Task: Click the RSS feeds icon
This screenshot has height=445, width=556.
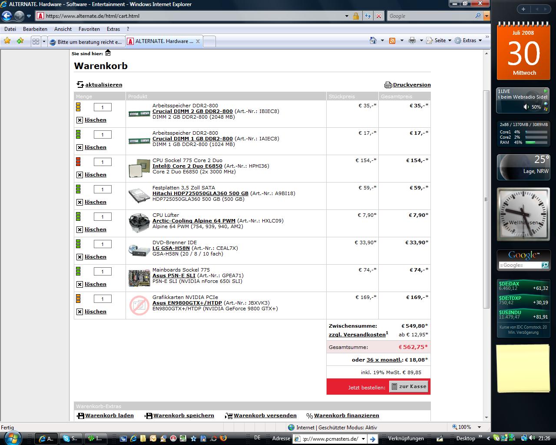Action: click(x=392, y=40)
